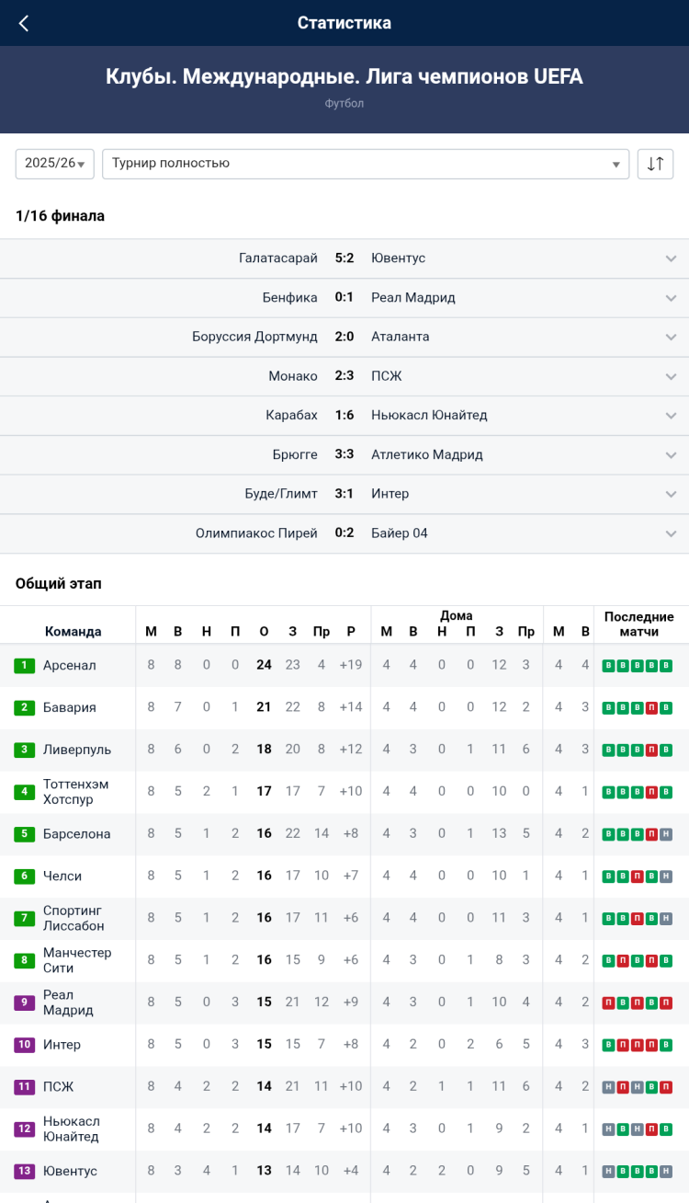The width and height of the screenshot is (689, 1203).
Task: Click the Juventus rank 13 badge
Action: (x=24, y=1171)
